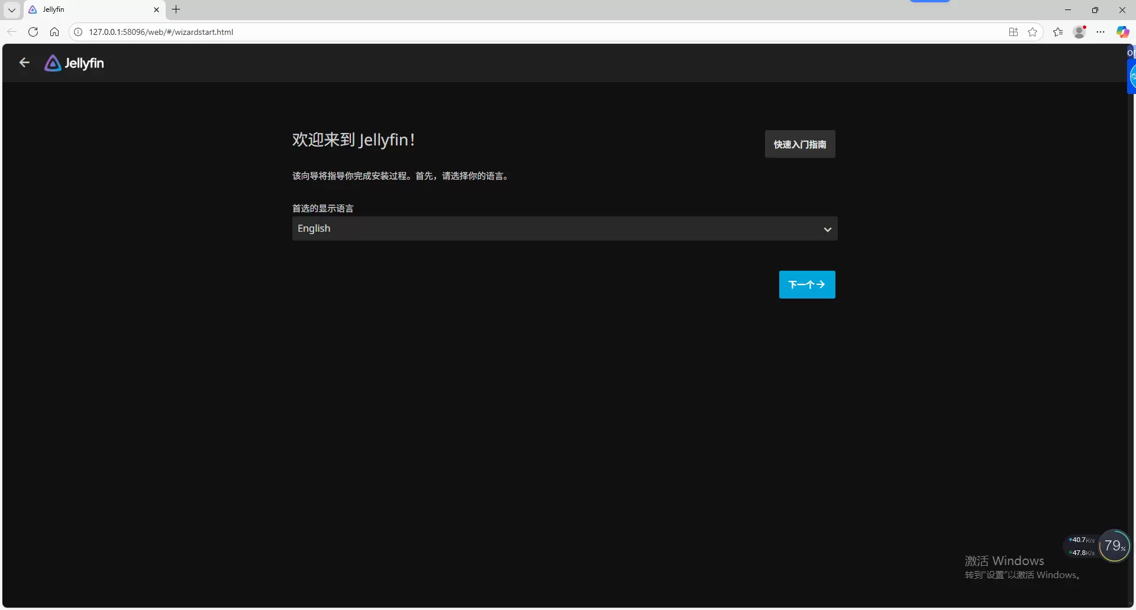Click the 79% floating monitor widget

click(1114, 546)
